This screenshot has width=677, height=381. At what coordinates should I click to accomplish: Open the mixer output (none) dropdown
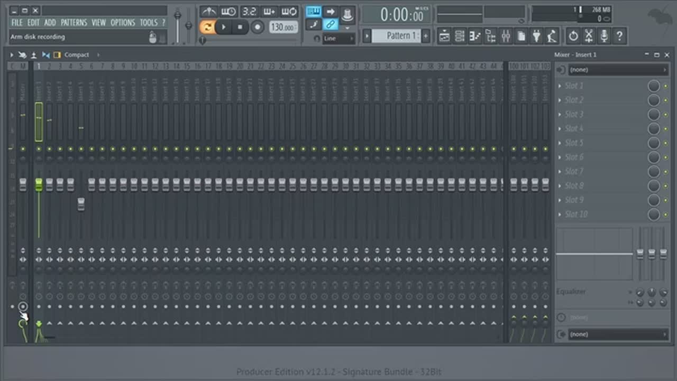point(616,334)
